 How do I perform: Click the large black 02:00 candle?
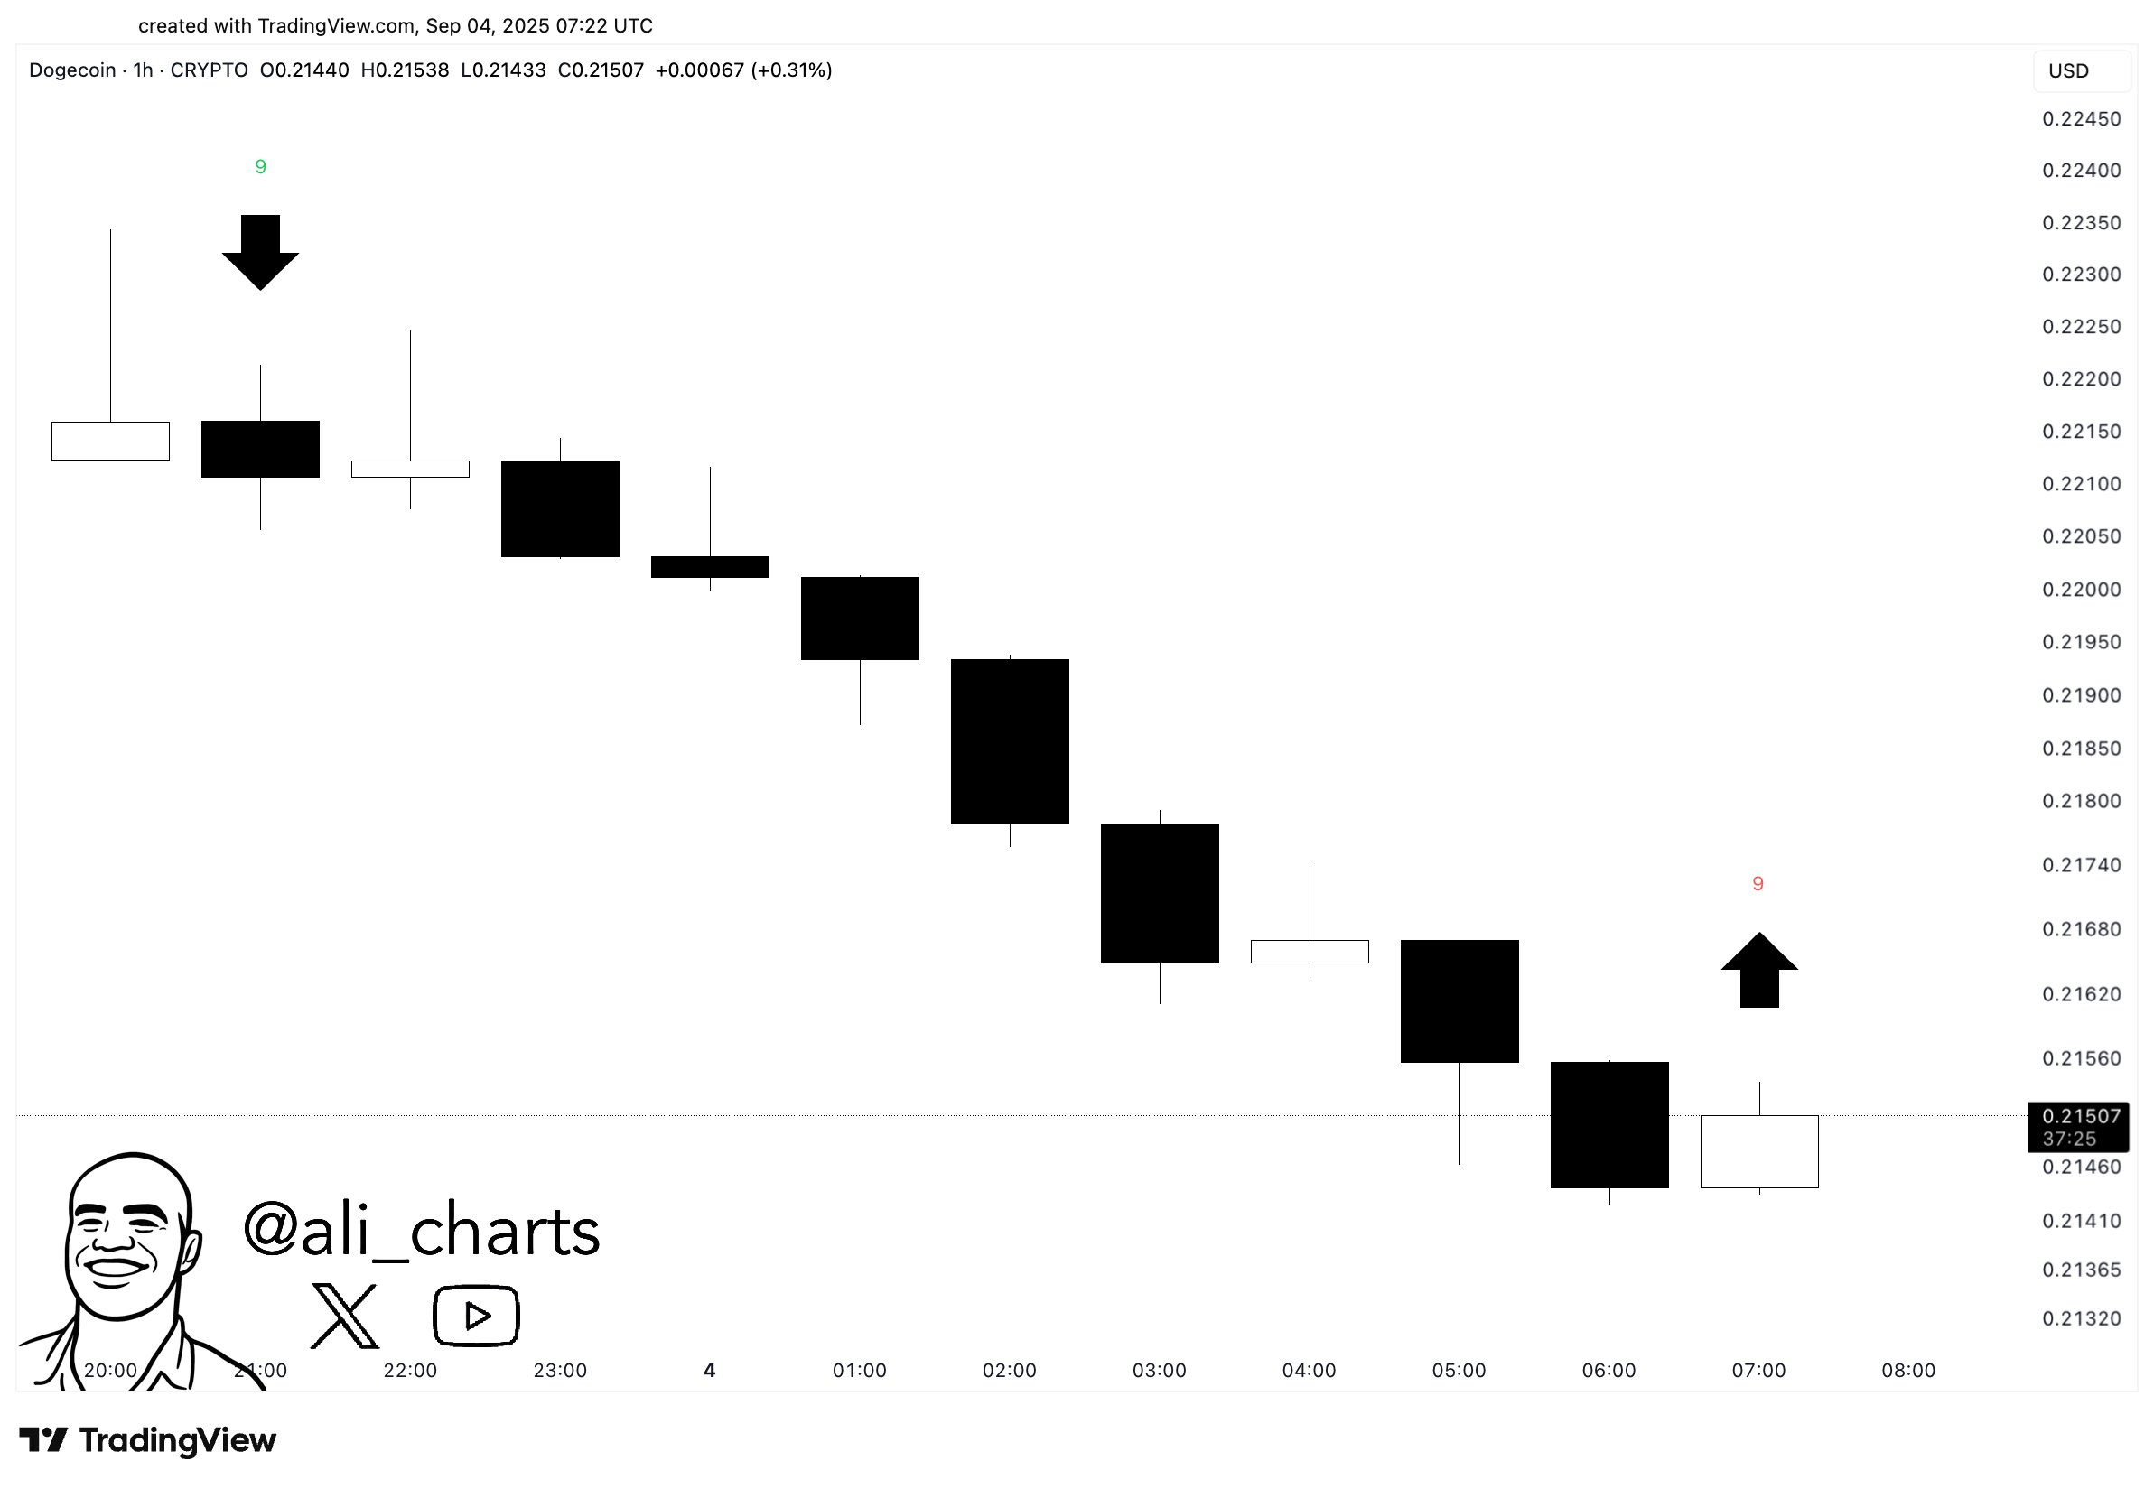click(1010, 741)
